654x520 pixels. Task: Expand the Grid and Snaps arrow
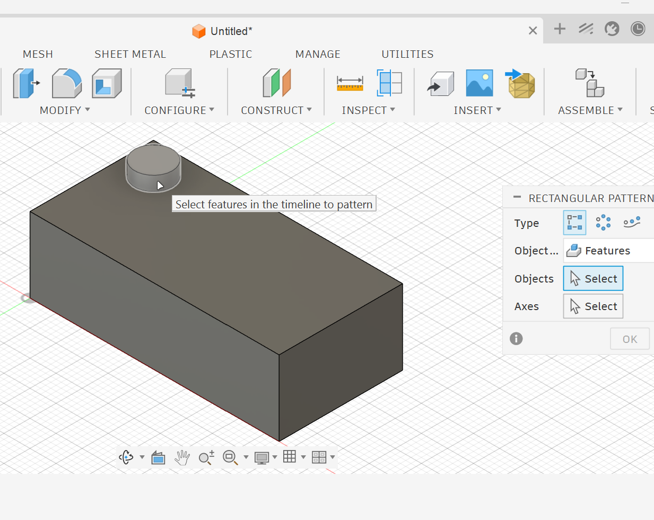pyautogui.click(x=303, y=457)
